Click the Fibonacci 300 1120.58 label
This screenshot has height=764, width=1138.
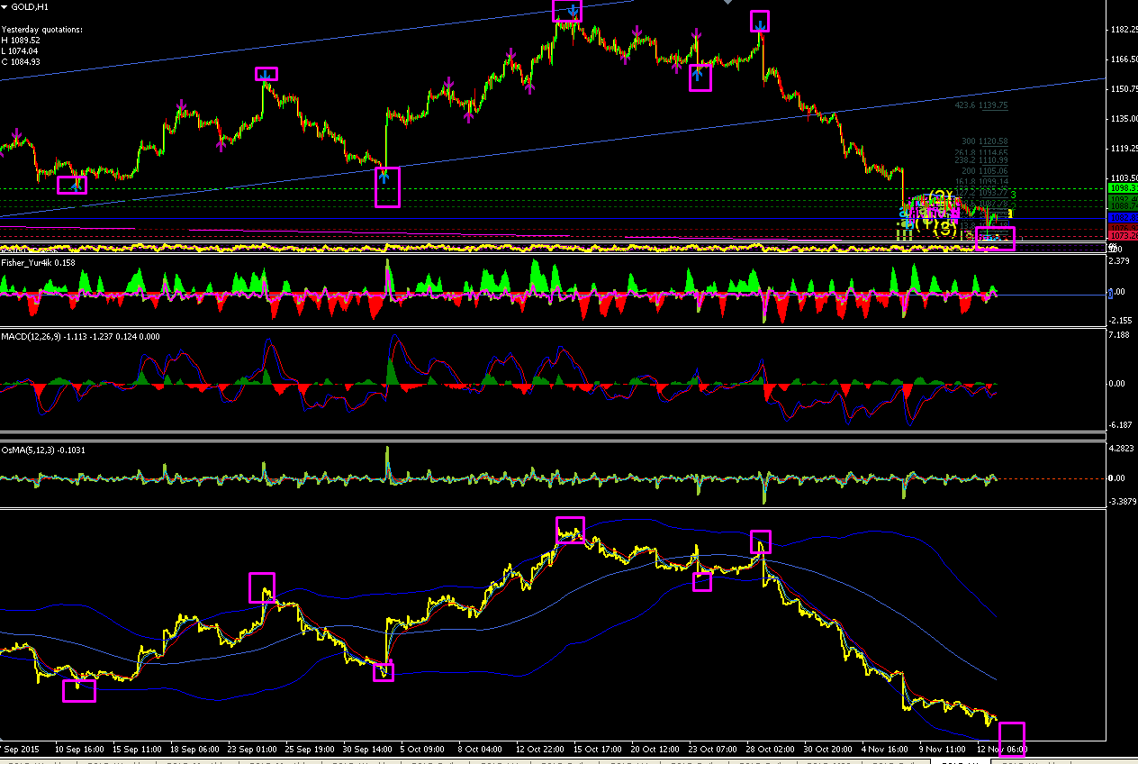(985, 141)
